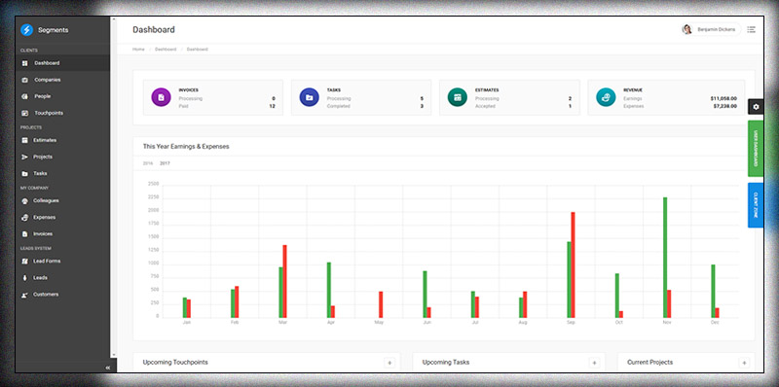Click the LEADS SYSTEM section header
779x387 pixels.
tap(36, 249)
